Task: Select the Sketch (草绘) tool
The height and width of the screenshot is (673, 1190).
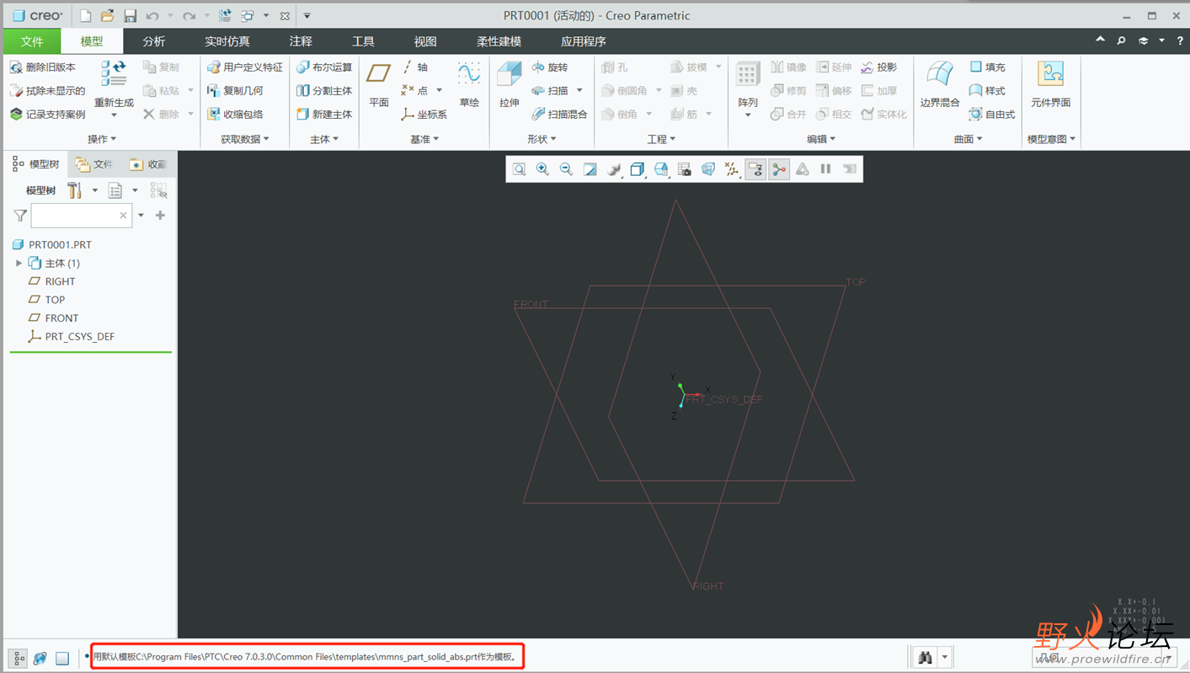Action: pos(469,84)
